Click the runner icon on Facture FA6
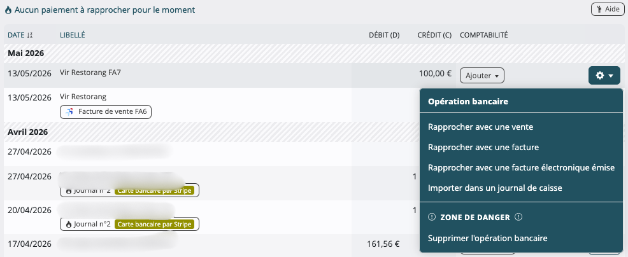 [x=69, y=112]
